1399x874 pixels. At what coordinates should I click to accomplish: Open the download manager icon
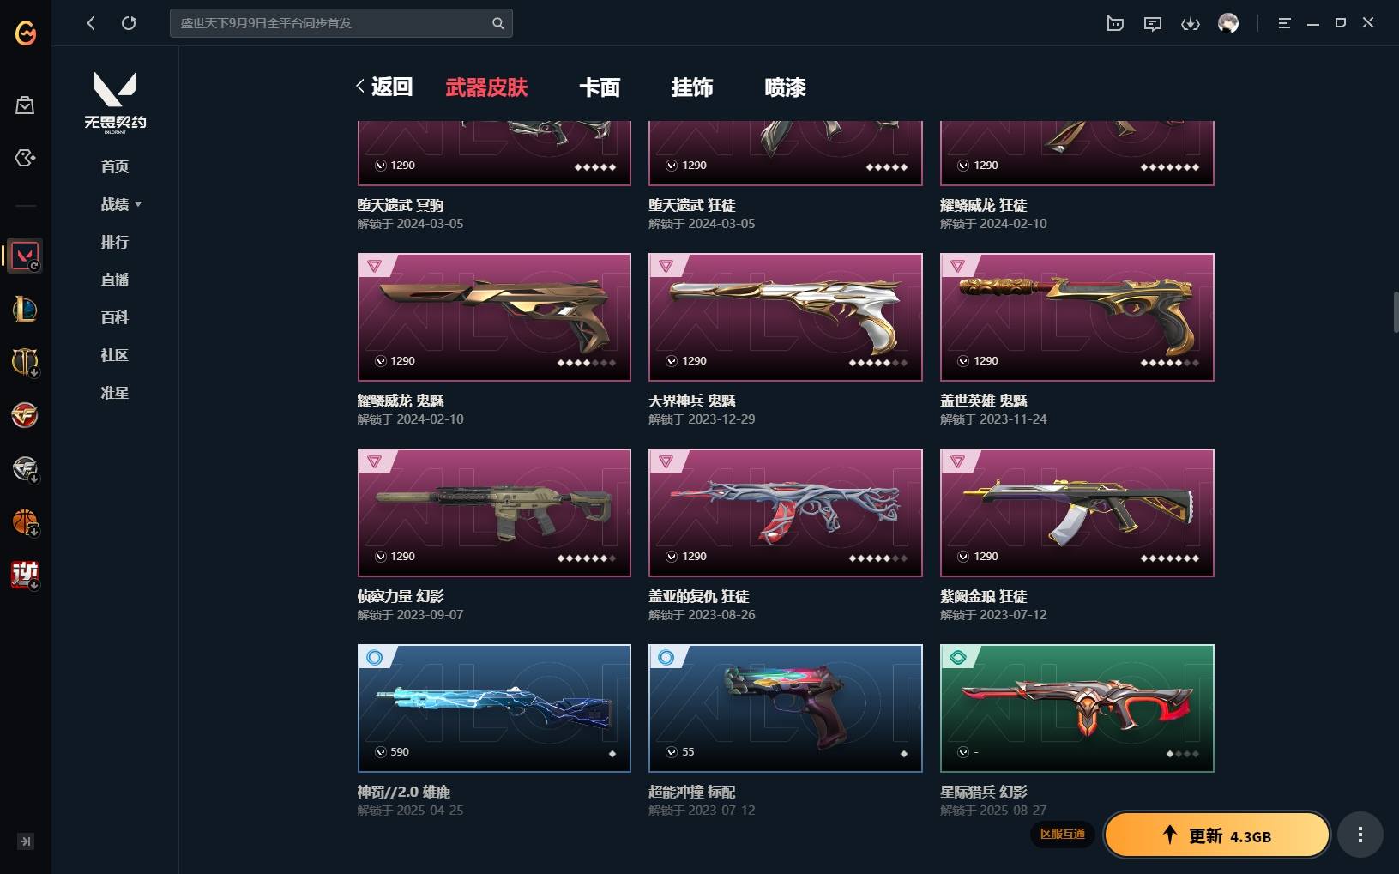pyautogui.click(x=1191, y=23)
